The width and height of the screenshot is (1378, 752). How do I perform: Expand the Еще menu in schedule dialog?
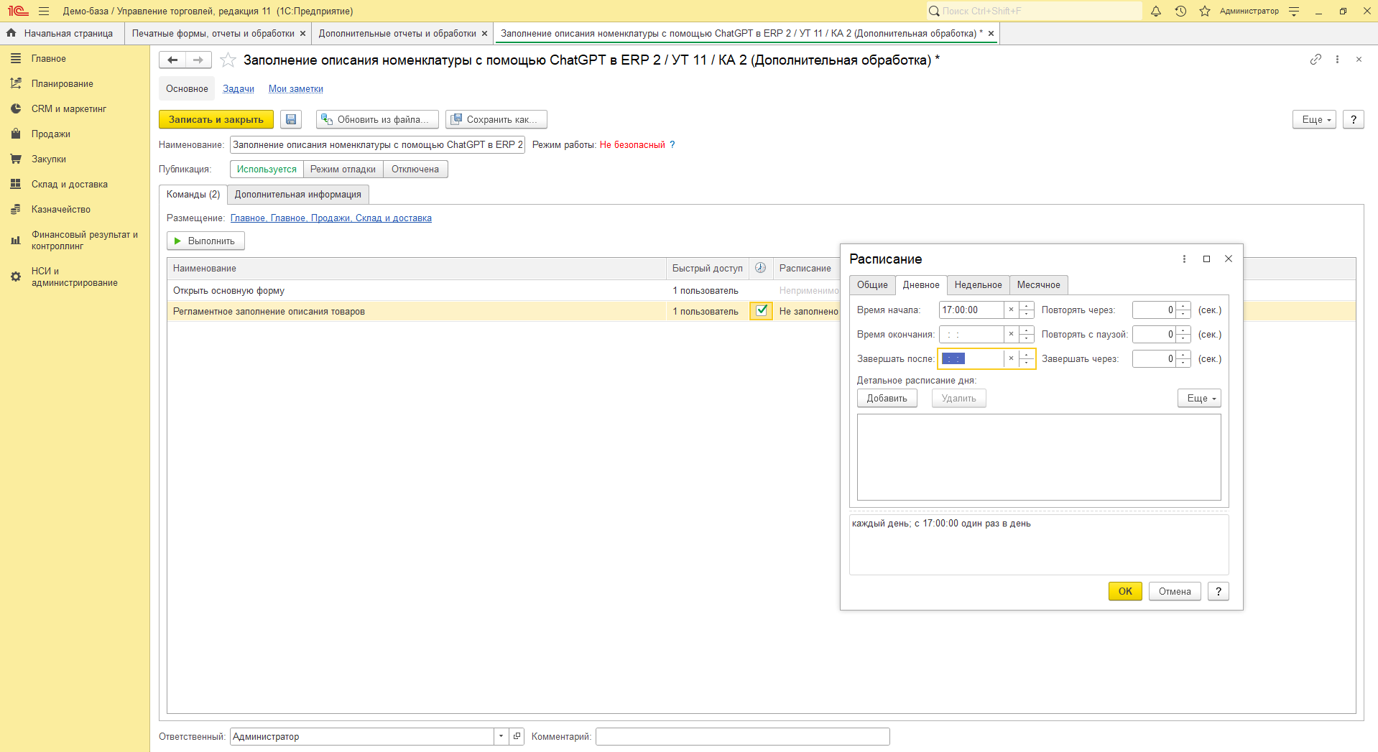click(x=1199, y=399)
